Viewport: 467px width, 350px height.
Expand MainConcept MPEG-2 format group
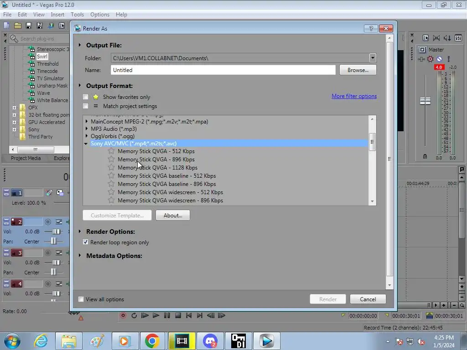point(87,121)
